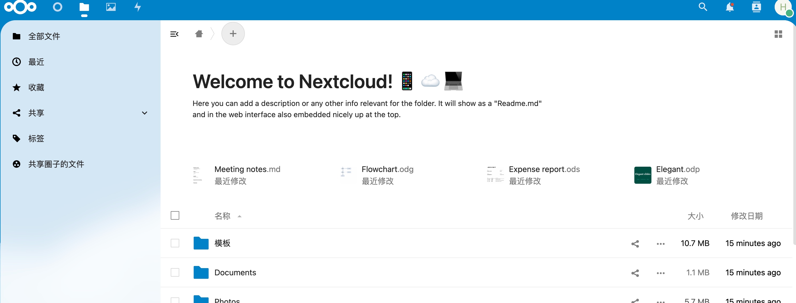Expand the 共享 section chevron
The height and width of the screenshot is (303, 796).
144,113
